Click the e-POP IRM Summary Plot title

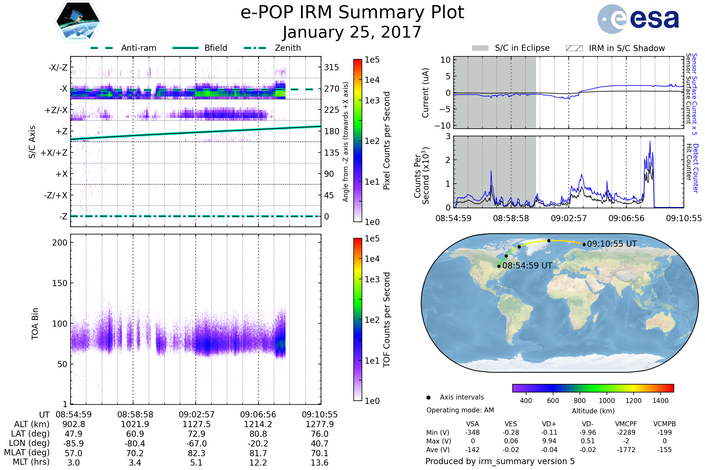pyautogui.click(x=352, y=13)
